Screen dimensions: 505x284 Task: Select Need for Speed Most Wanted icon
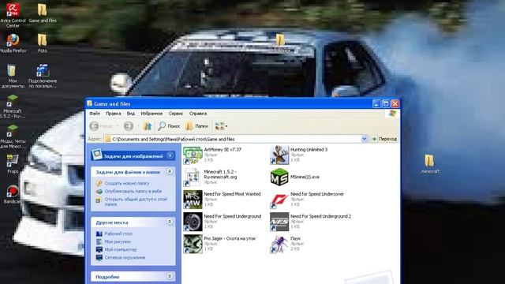[x=193, y=200]
